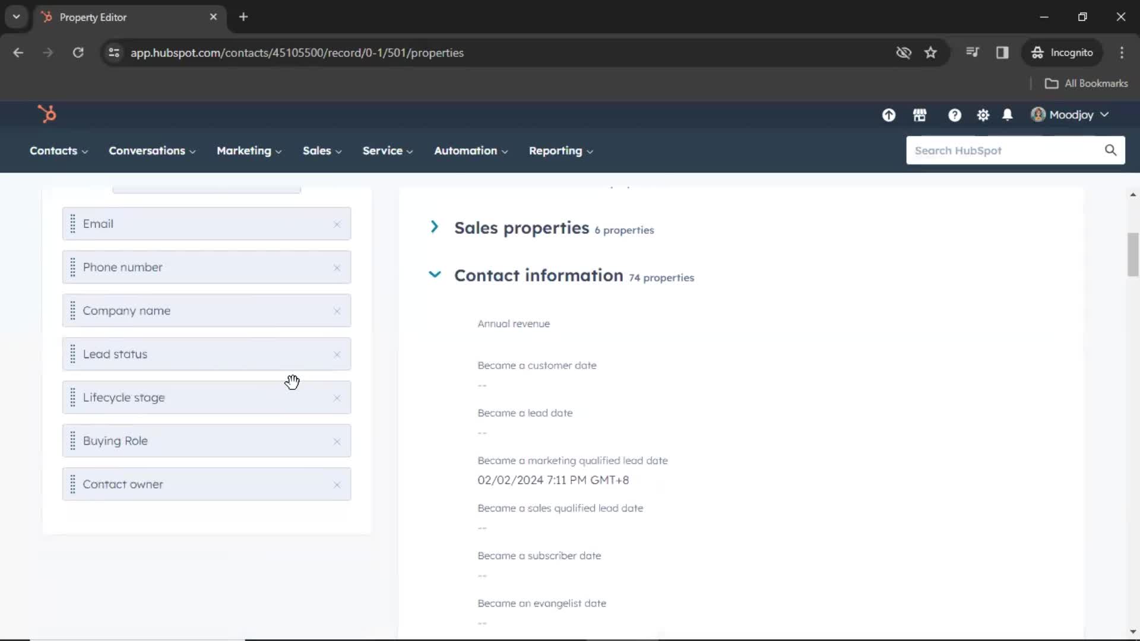Reload the page
The width and height of the screenshot is (1140, 641).
[x=78, y=52]
